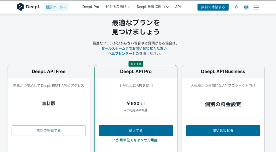The image size is (276, 152).
Task: Open the KA account avatar
Action: pyautogui.click(x=246, y=7)
